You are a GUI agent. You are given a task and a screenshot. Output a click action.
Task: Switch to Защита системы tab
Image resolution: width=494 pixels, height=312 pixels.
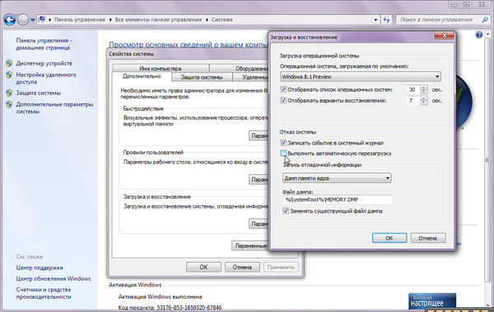pos(202,77)
